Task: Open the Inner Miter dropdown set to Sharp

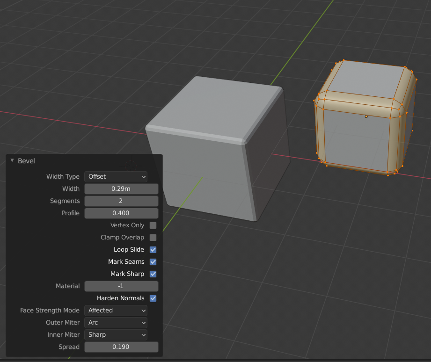Action: [115, 334]
